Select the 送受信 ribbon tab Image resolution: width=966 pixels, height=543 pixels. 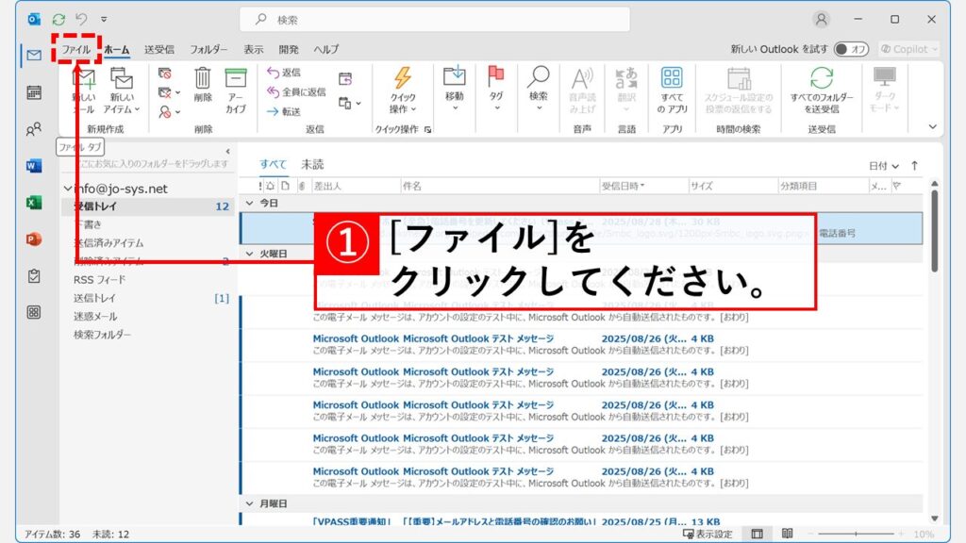point(158,49)
